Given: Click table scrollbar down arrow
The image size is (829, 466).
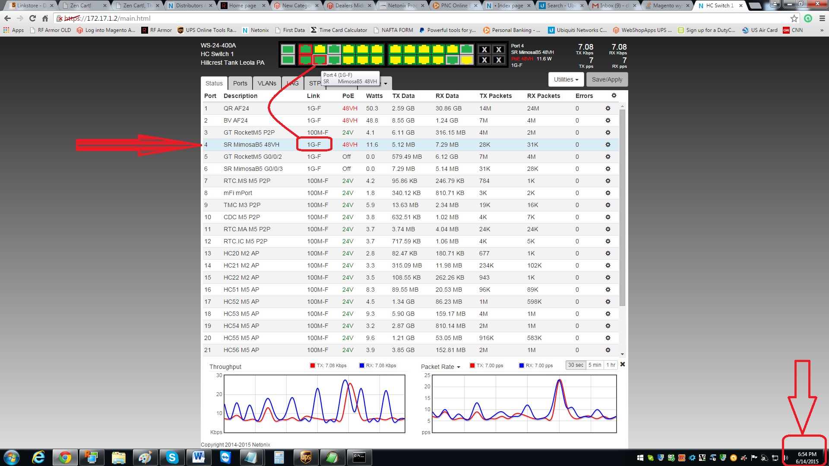Looking at the screenshot, I should pyautogui.click(x=622, y=354).
